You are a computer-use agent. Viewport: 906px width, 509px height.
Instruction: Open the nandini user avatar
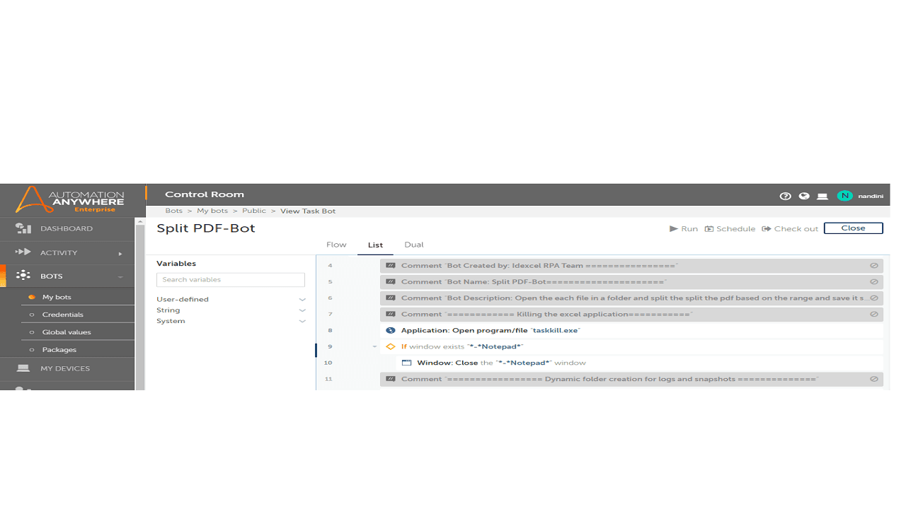coord(844,196)
